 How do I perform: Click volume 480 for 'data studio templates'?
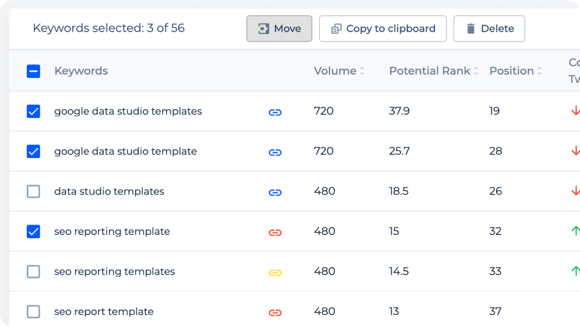324,191
